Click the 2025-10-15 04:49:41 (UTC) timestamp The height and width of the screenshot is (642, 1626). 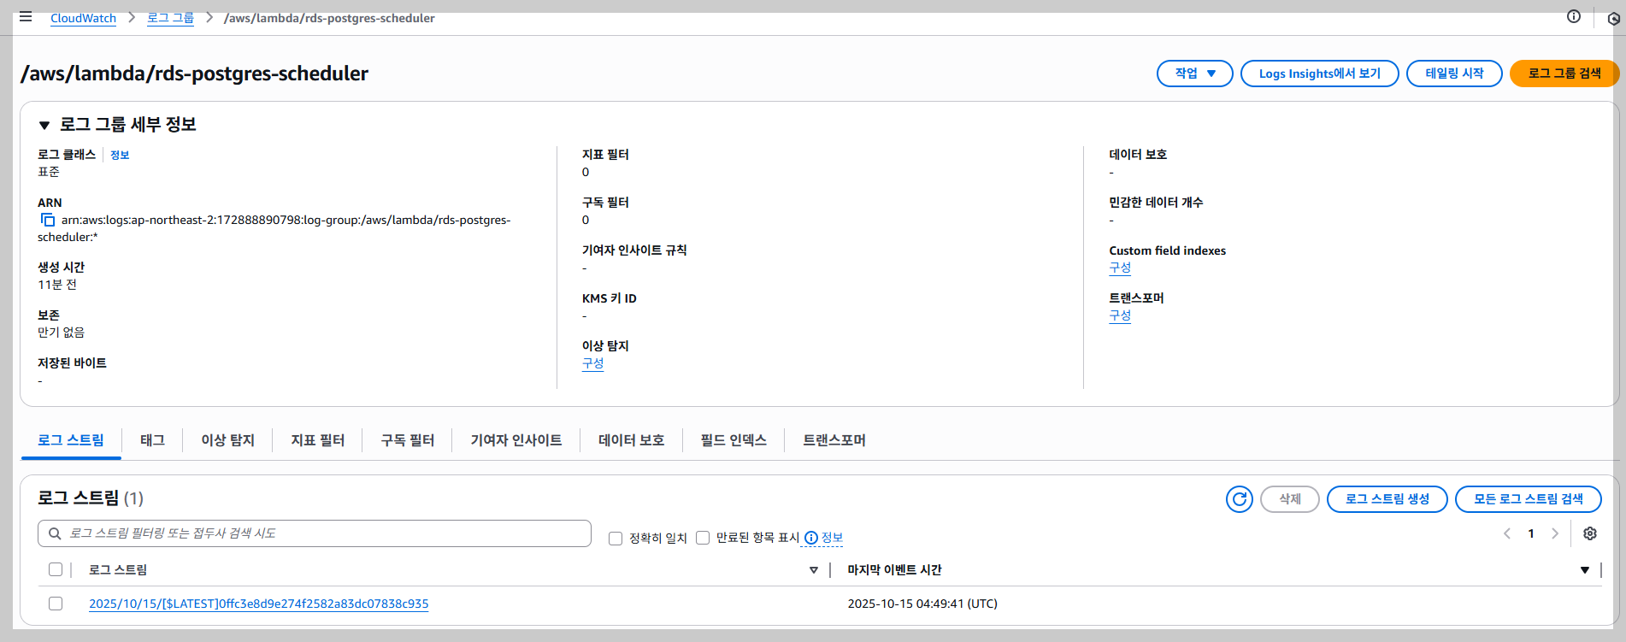coord(922,604)
